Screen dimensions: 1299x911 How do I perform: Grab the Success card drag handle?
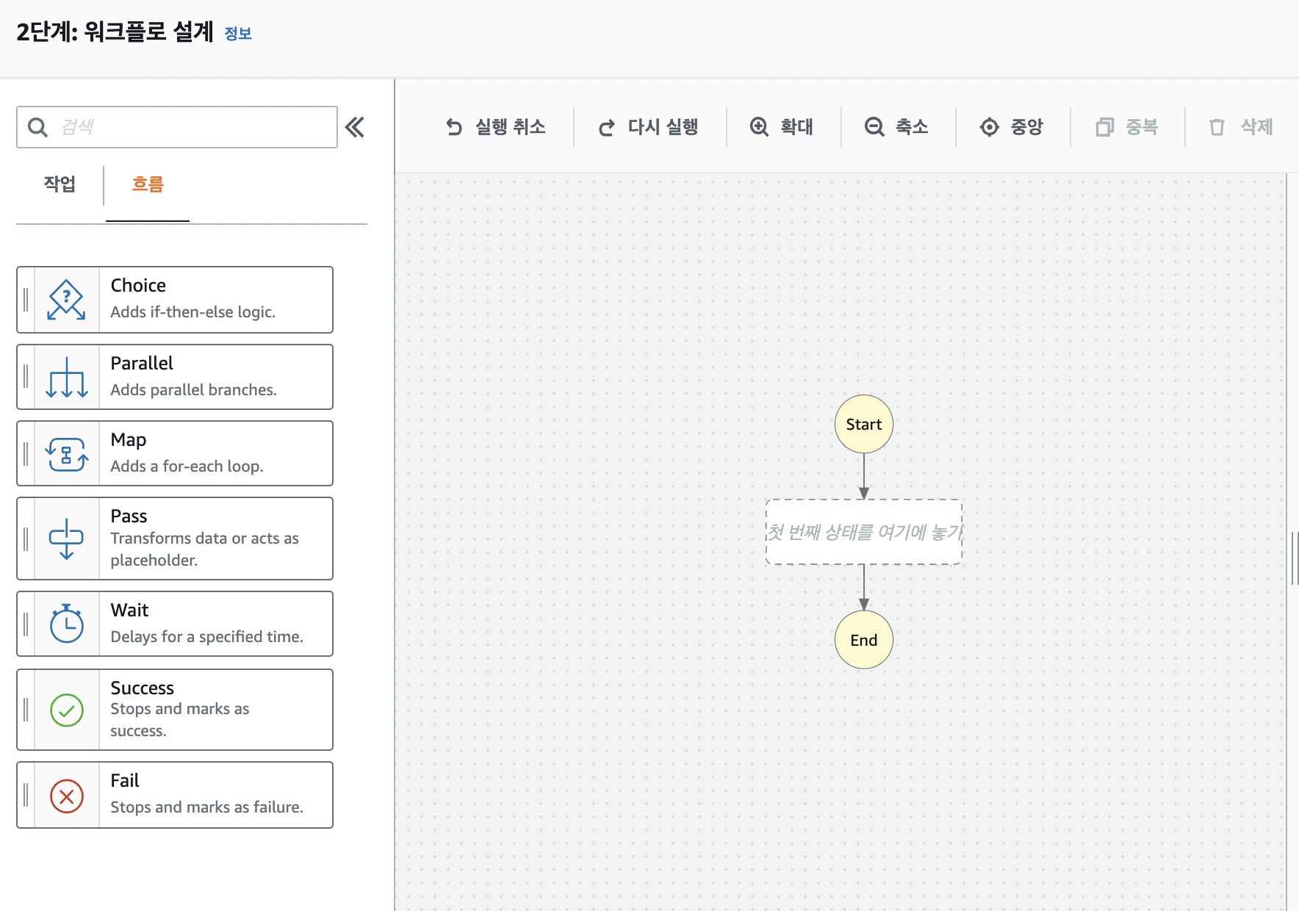pyautogui.click(x=26, y=710)
